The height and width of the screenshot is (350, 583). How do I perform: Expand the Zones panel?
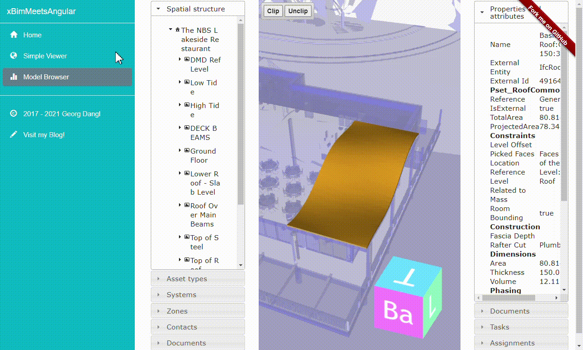click(198, 311)
